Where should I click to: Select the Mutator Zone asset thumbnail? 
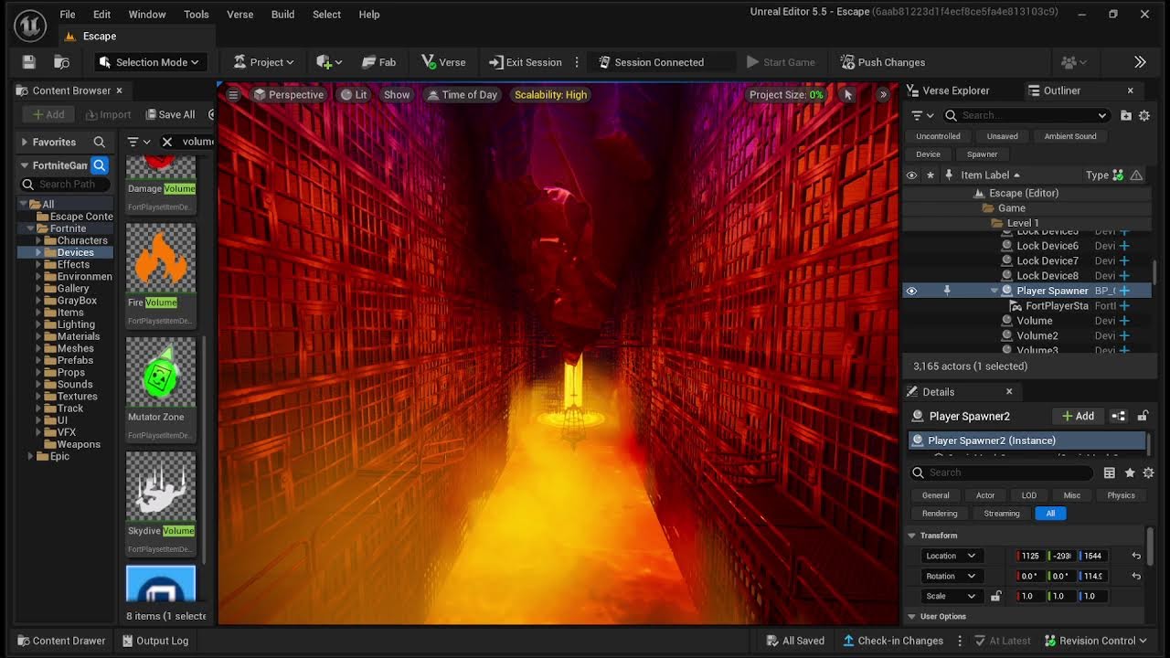(x=161, y=372)
